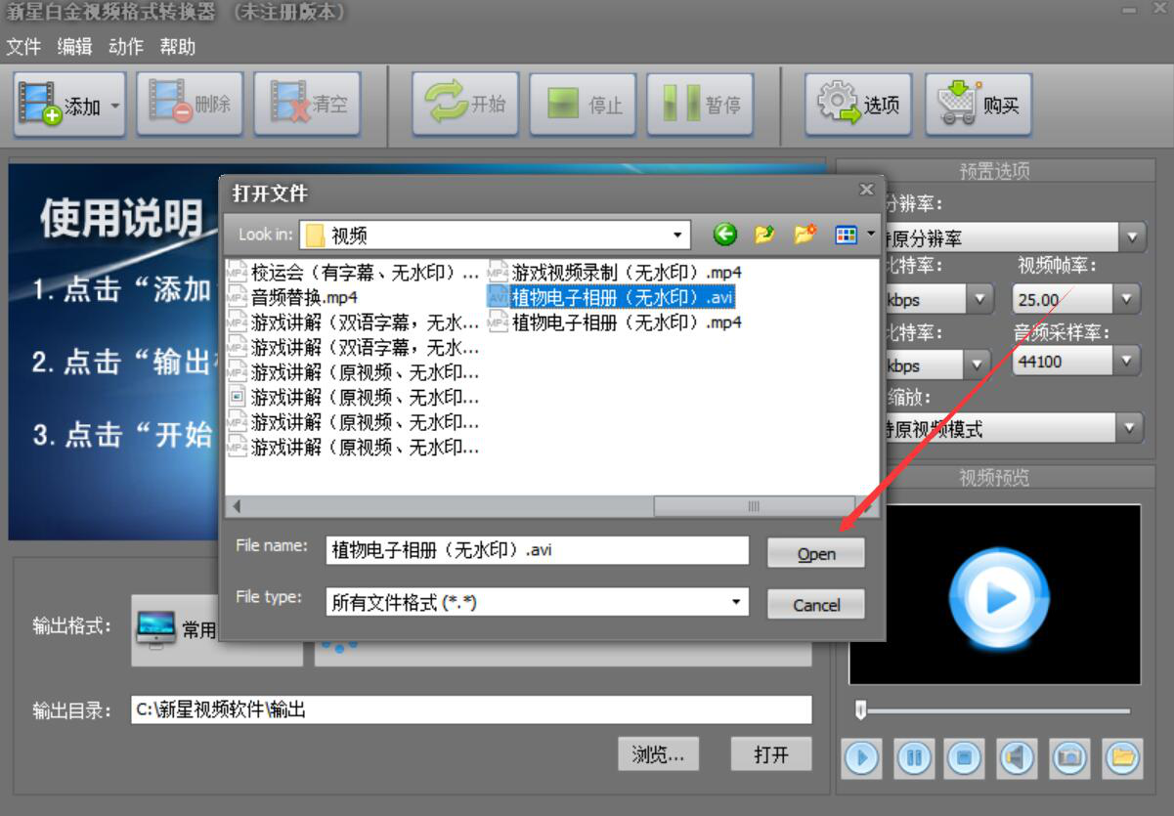1174x816 pixels.
Task: Select file 植物电子相册（无水印）.mp4
Action: (615, 322)
